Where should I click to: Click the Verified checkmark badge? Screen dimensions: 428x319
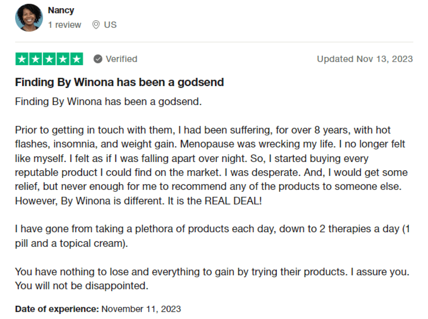(x=97, y=59)
